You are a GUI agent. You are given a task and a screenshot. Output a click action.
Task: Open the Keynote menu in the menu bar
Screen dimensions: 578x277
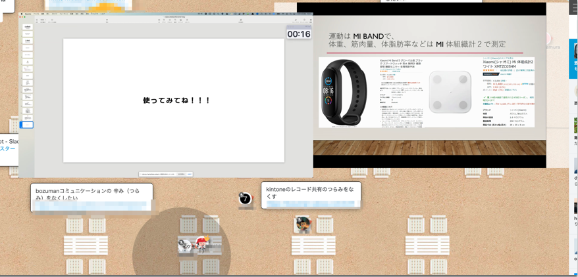(x=28, y=14)
